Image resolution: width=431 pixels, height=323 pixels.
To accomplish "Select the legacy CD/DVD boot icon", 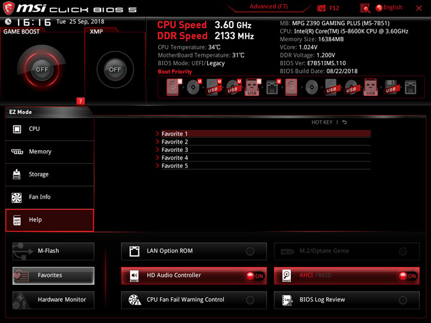I will click(312, 87).
